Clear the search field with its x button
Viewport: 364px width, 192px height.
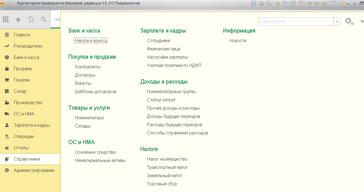pyautogui.click(x=337, y=21)
